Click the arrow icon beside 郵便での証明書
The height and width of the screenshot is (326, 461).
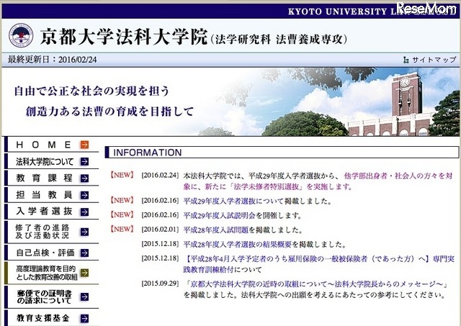[84, 297]
